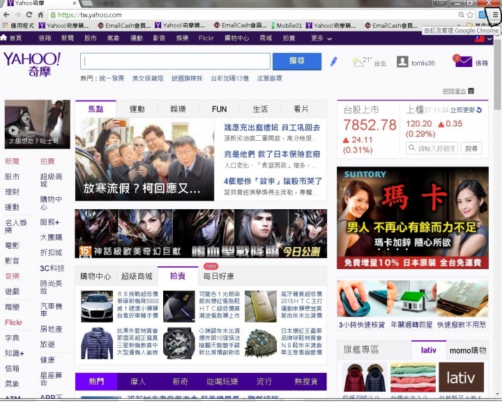Open 3C科技 in the left sidebar
The height and width of the screenshot is (405, 502).
pos(52,268)
